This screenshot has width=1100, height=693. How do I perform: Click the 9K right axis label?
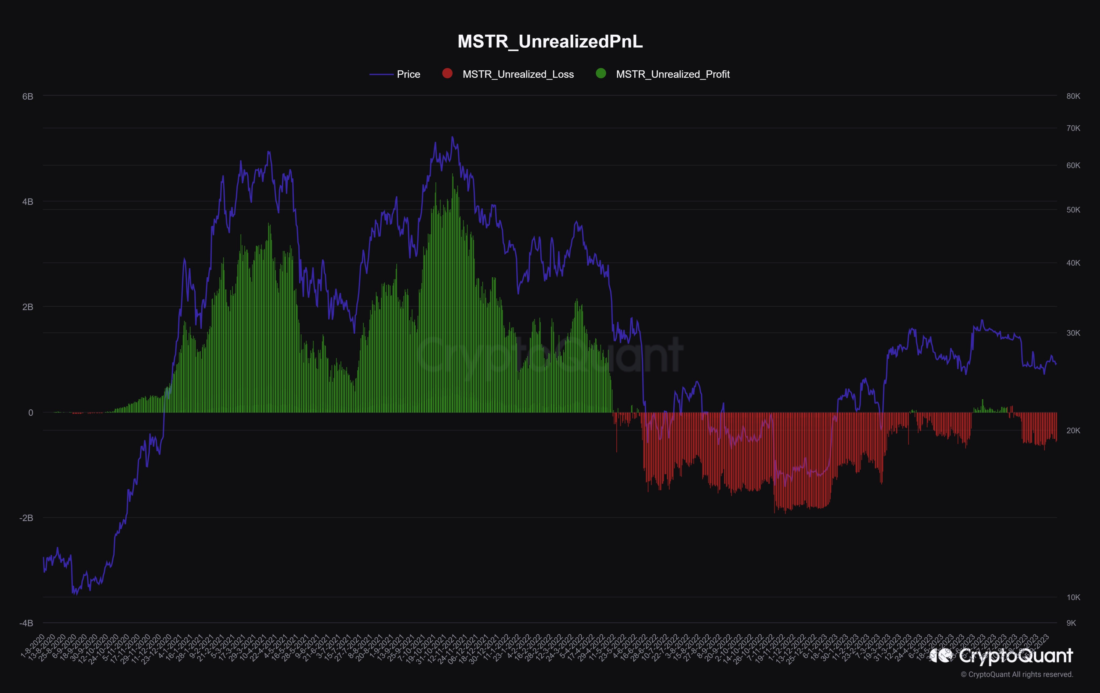(x=1071, y=623)
